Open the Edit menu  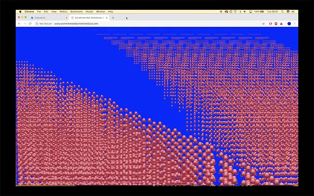(46, 12)
